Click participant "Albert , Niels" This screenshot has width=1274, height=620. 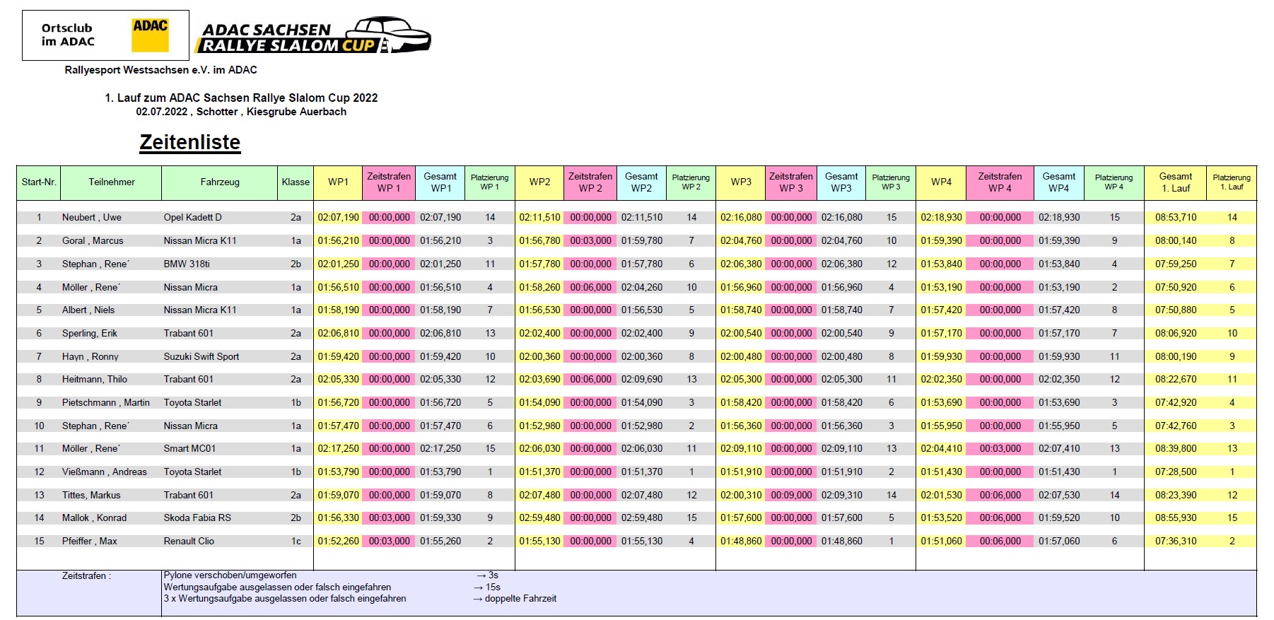tap(88, 310)
